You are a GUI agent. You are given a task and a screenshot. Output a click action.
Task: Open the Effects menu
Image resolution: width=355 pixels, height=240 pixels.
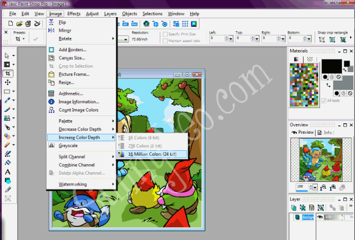coord(74,14)
